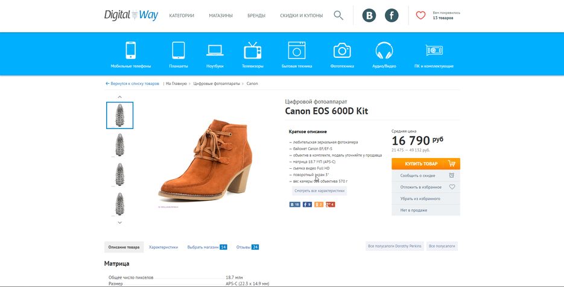Open the Отзывы tab with 24 reviews
The image size is (564, 287).
(247, 247)
